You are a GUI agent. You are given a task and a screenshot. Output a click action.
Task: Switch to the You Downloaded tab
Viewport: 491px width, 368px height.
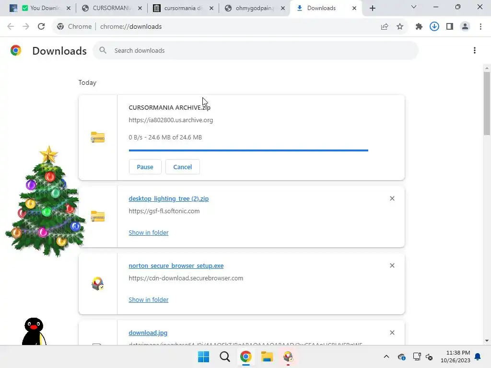pos(40,8)
